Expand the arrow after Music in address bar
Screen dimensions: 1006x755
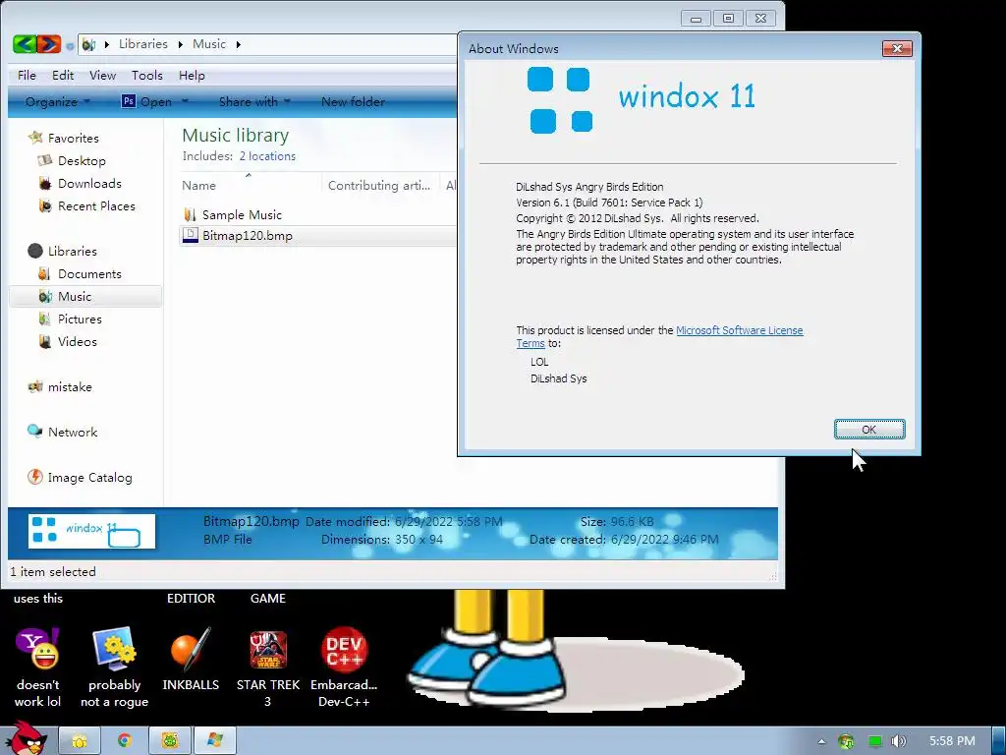point(239,44)
